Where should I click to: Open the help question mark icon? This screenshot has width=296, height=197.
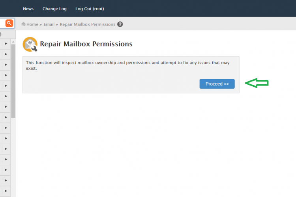(120, 24)
